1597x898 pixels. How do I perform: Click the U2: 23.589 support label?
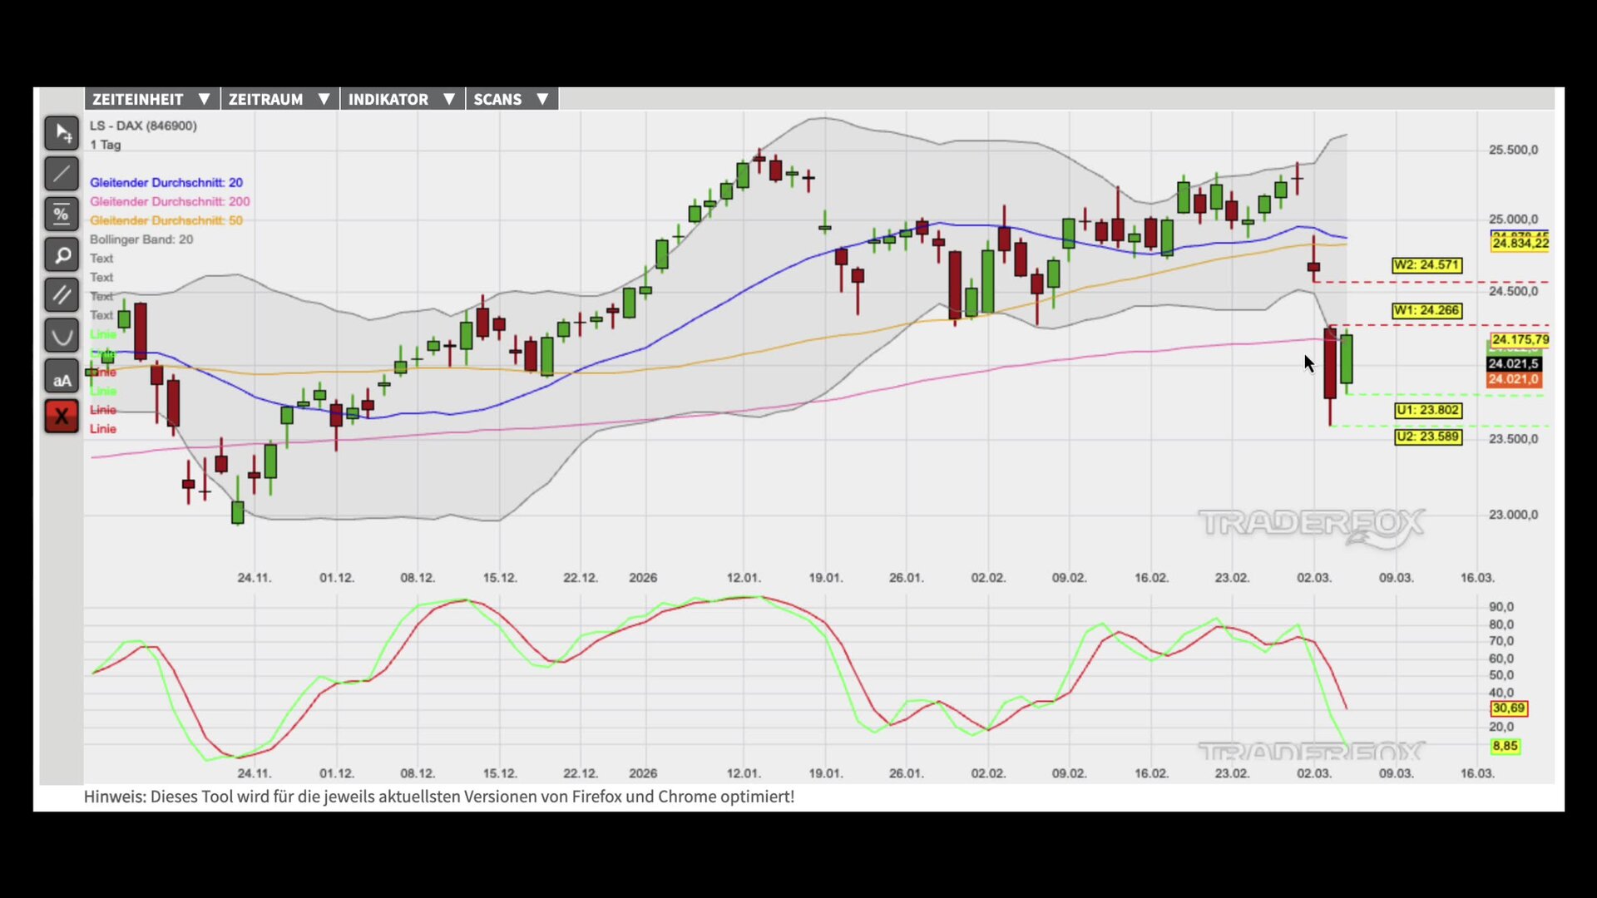coord(1427,437)
